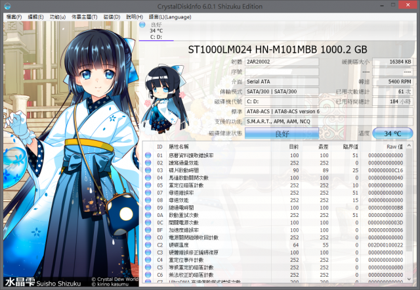Image resolution: width=420 pixels, height=290 pixels.
Task: Open the 語言(L)(Language) menu
Action: (170, 17)
